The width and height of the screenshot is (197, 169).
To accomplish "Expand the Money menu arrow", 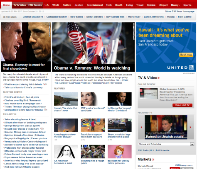I will pos(179,5).
